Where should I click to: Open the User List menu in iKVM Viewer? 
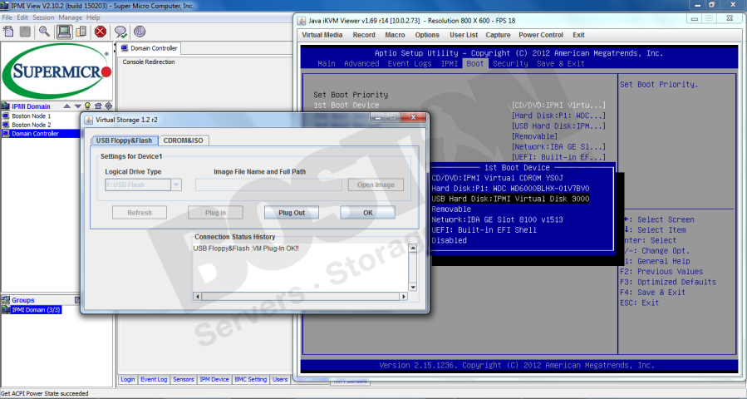tap(464, 35)
